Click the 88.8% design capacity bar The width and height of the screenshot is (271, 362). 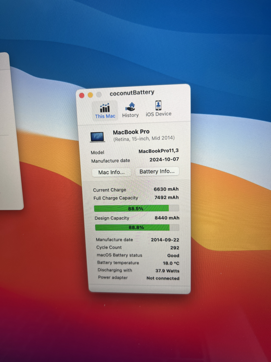(137, 227)
